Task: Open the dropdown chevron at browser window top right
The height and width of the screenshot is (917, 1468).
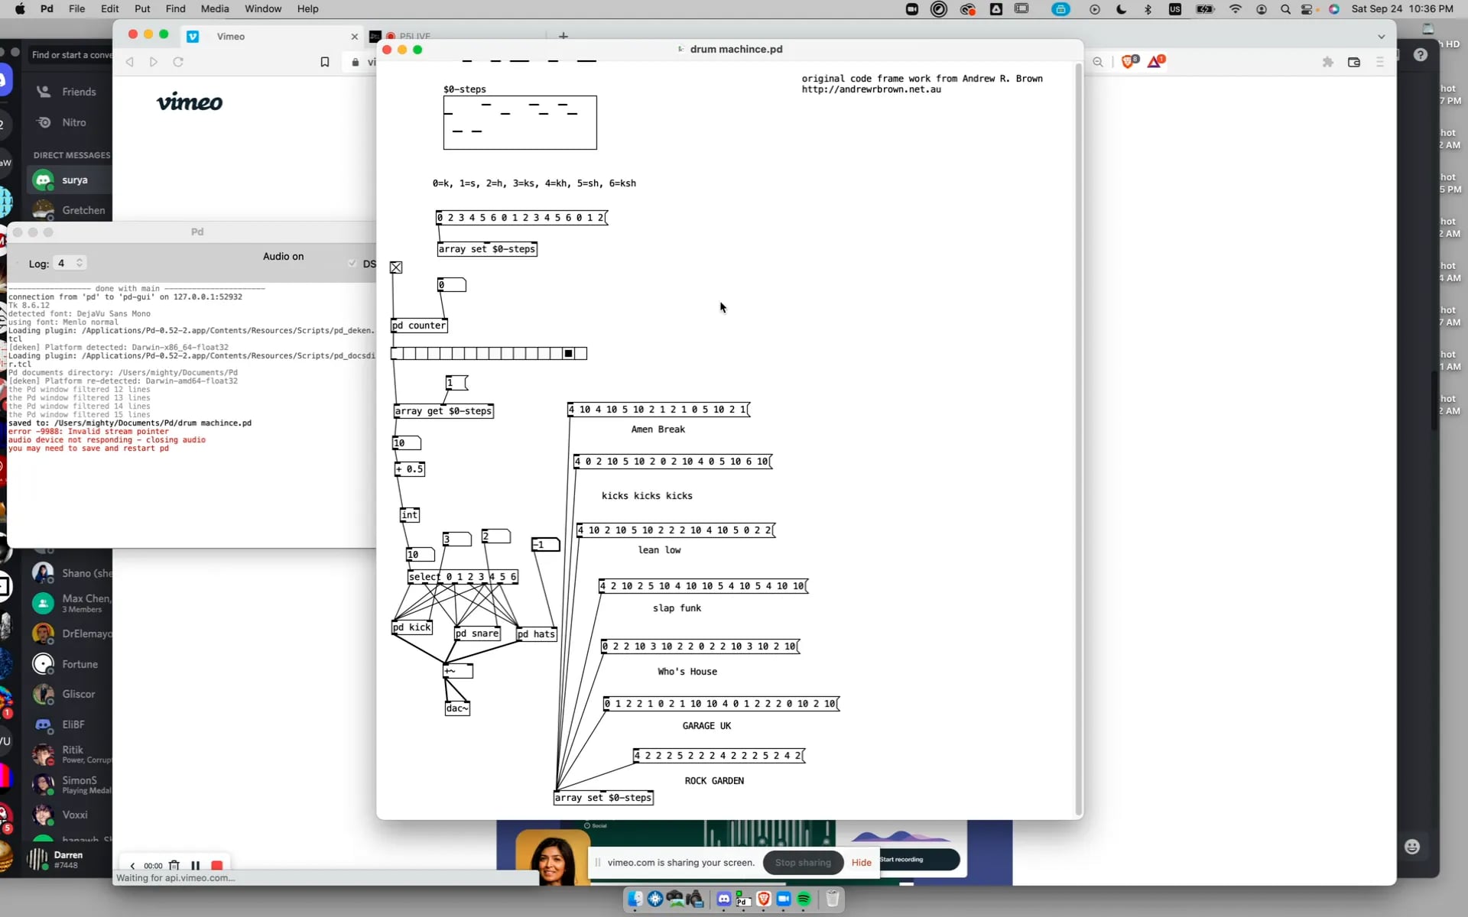Action: click(x=1382, y=37)
